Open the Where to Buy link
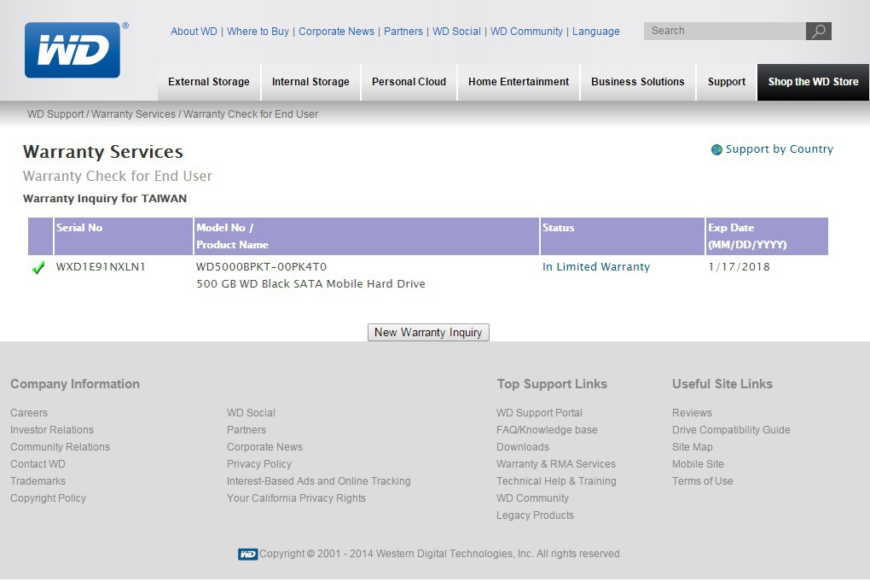Image resolution: width=870 pixels, height=582 pixels. (x=258, y=32)
